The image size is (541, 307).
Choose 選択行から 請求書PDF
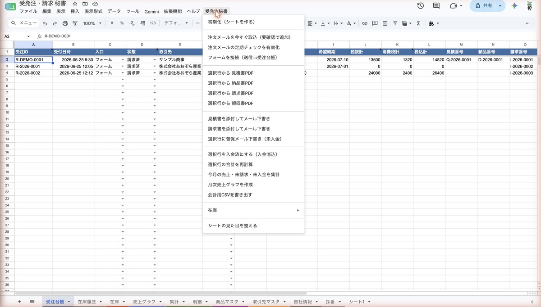pyautogui.click(x=253, y=93)
